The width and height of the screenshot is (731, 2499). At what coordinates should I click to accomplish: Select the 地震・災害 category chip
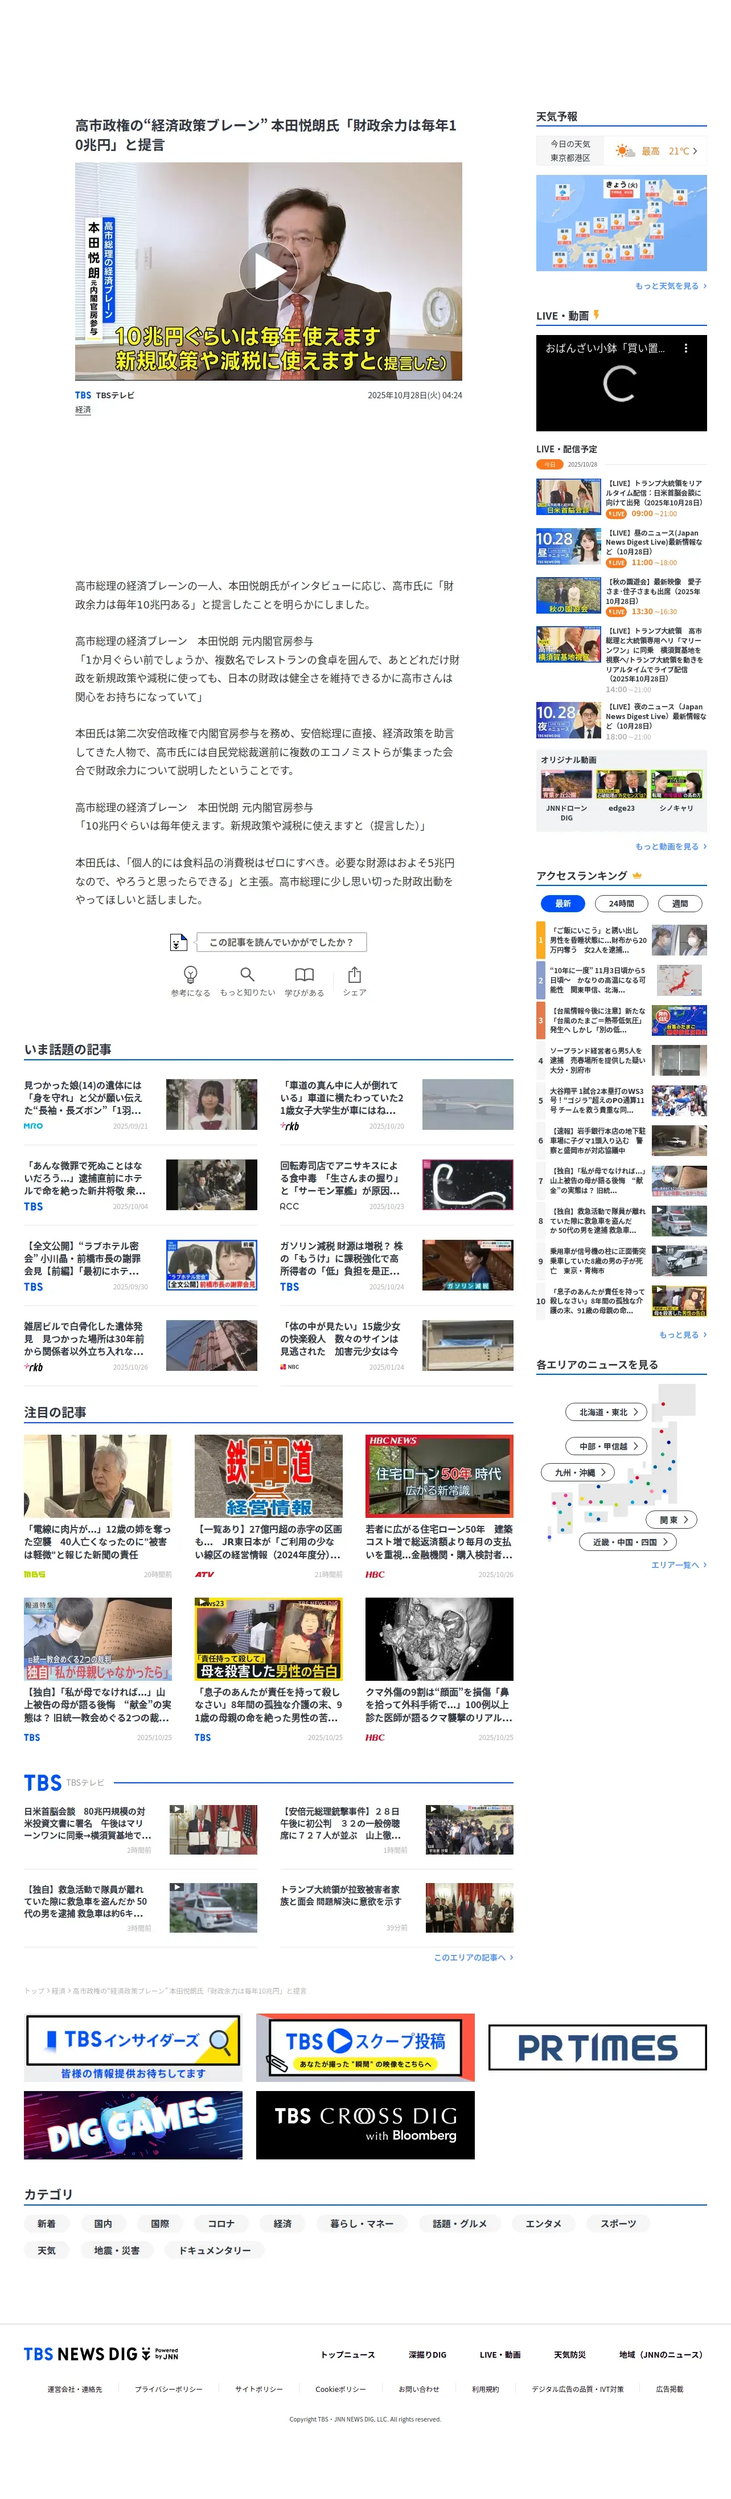point(116,2249)
